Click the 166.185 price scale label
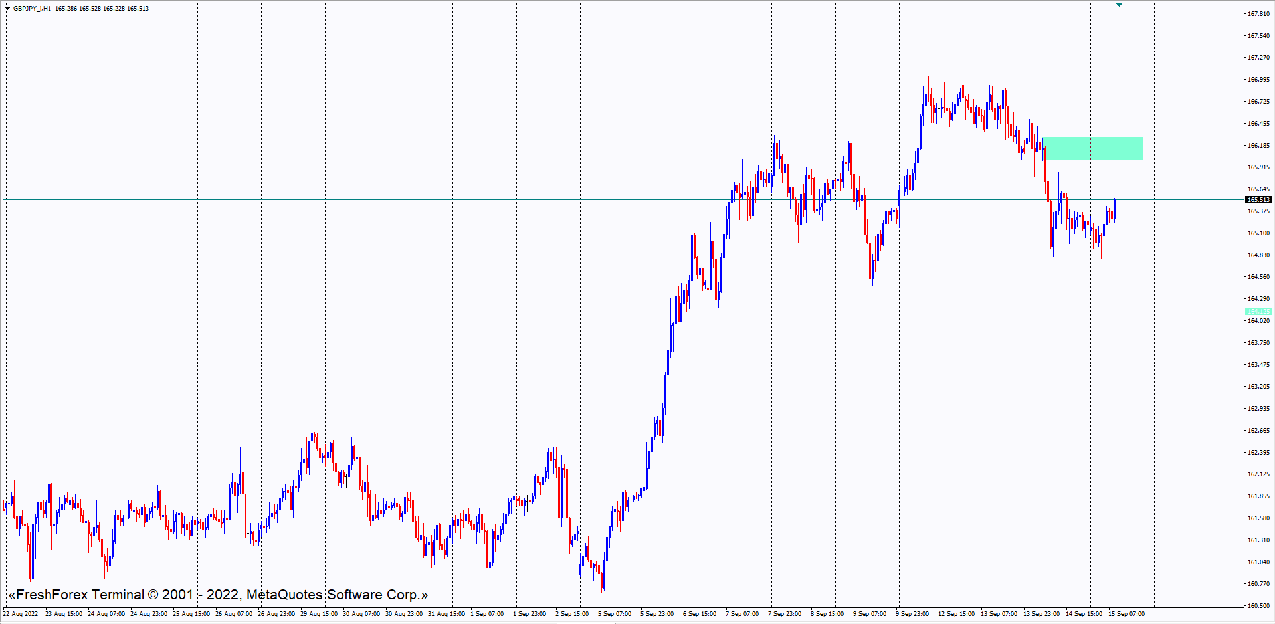 [x=1258, y=146]
